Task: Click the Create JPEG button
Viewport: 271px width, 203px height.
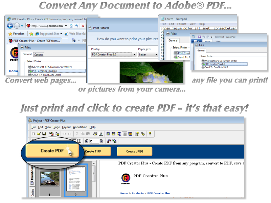Action: point(135,151)
